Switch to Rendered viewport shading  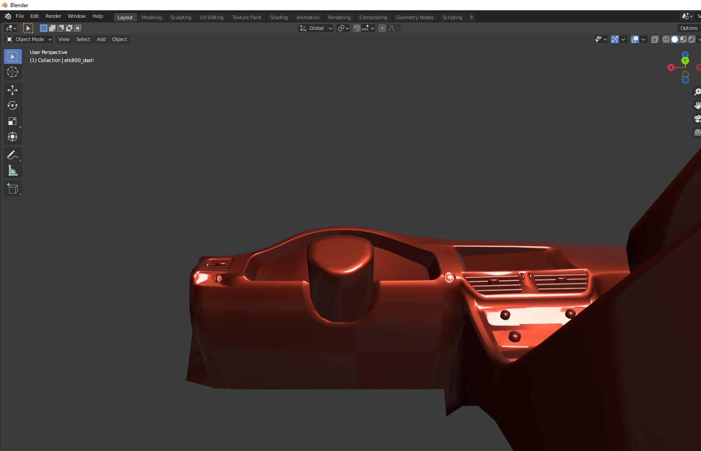pos(692,39)
